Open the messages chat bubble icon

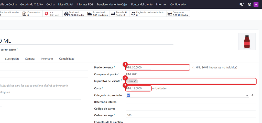point(242,5)
